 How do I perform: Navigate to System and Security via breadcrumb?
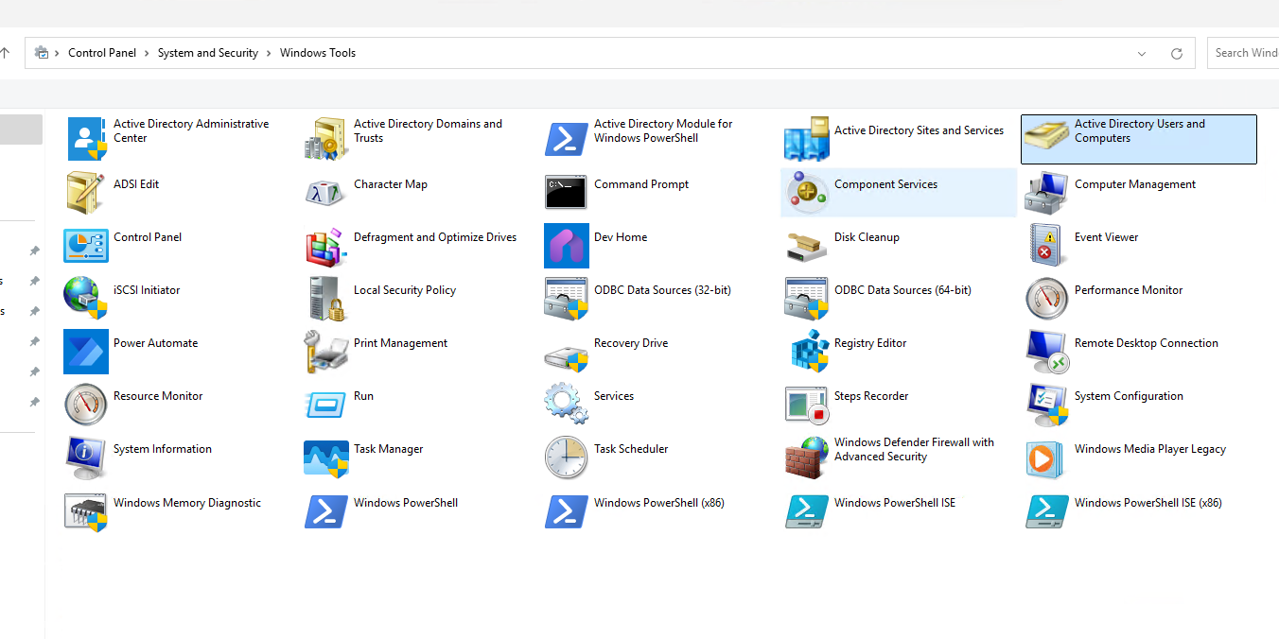(207, 53)
